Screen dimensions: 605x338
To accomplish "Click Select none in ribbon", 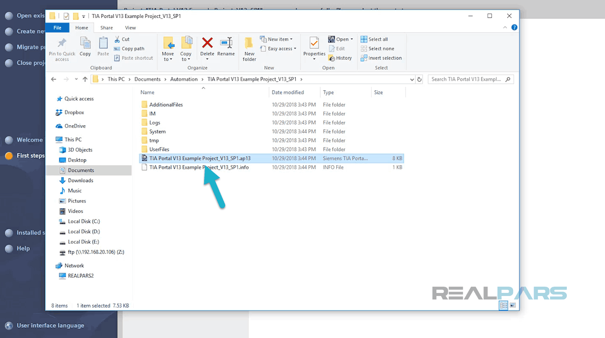I will click(377, 49).
